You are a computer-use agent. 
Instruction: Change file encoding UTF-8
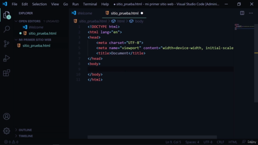[x=208, y=142]
